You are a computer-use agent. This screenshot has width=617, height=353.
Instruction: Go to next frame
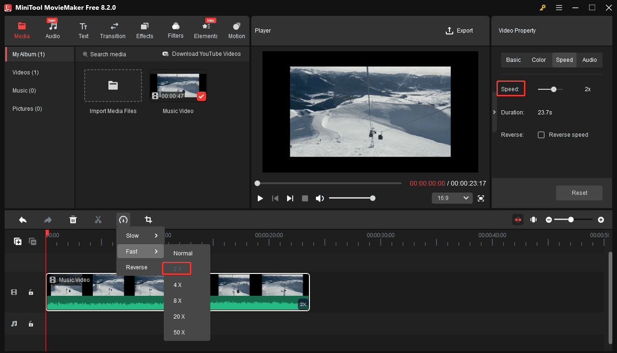pos(290,199)
